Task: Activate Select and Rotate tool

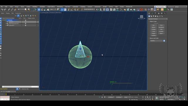Action: click(x=42, y=10)
